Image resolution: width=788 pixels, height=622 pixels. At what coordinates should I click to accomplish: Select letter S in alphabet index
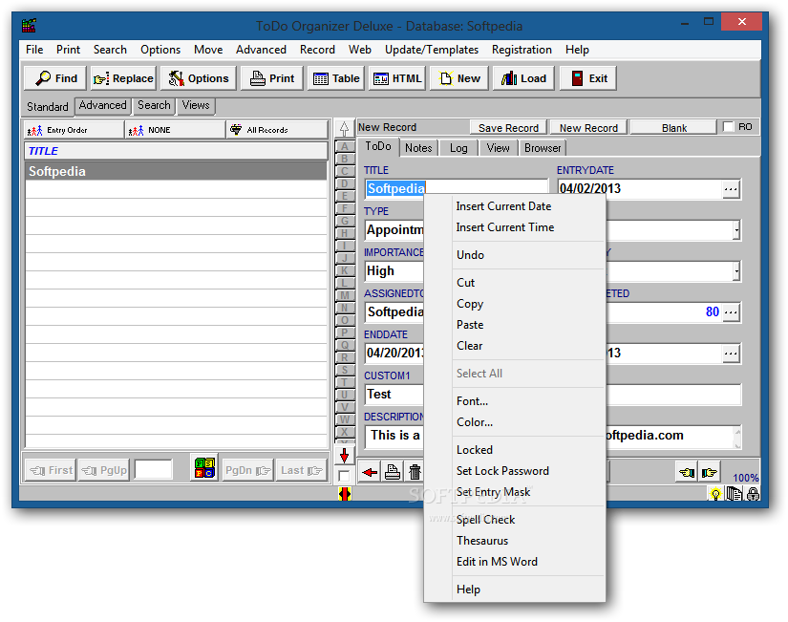(x=344, y=370)
